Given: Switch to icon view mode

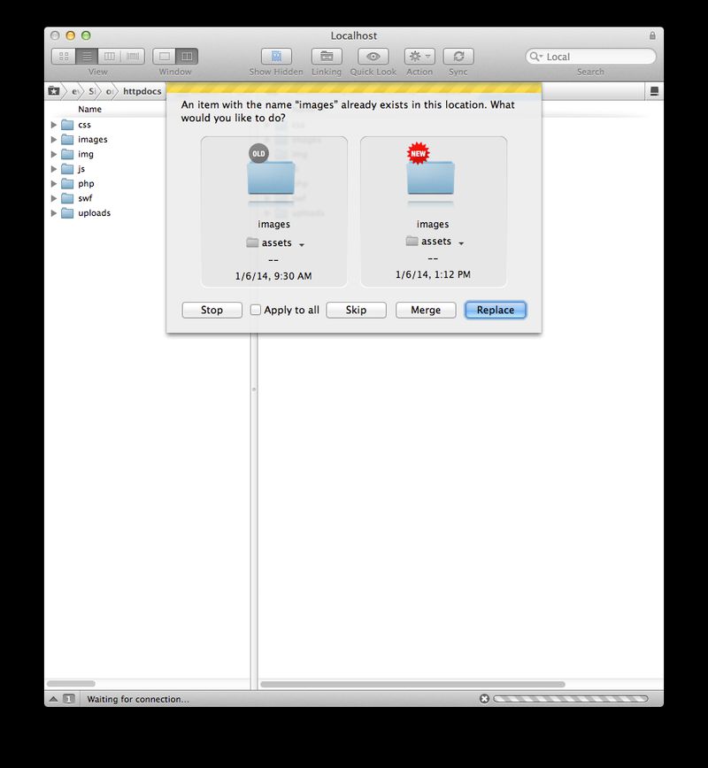Looking at the screenshot, I should [64, 57].
